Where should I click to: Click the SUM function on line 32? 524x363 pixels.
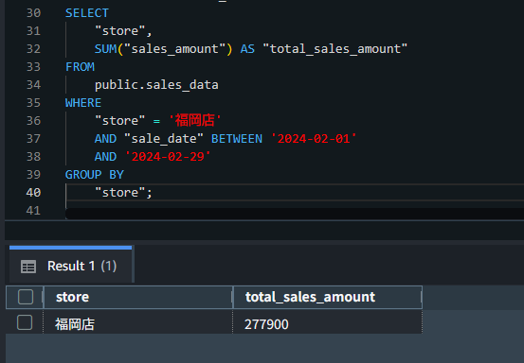coord(105,49)
